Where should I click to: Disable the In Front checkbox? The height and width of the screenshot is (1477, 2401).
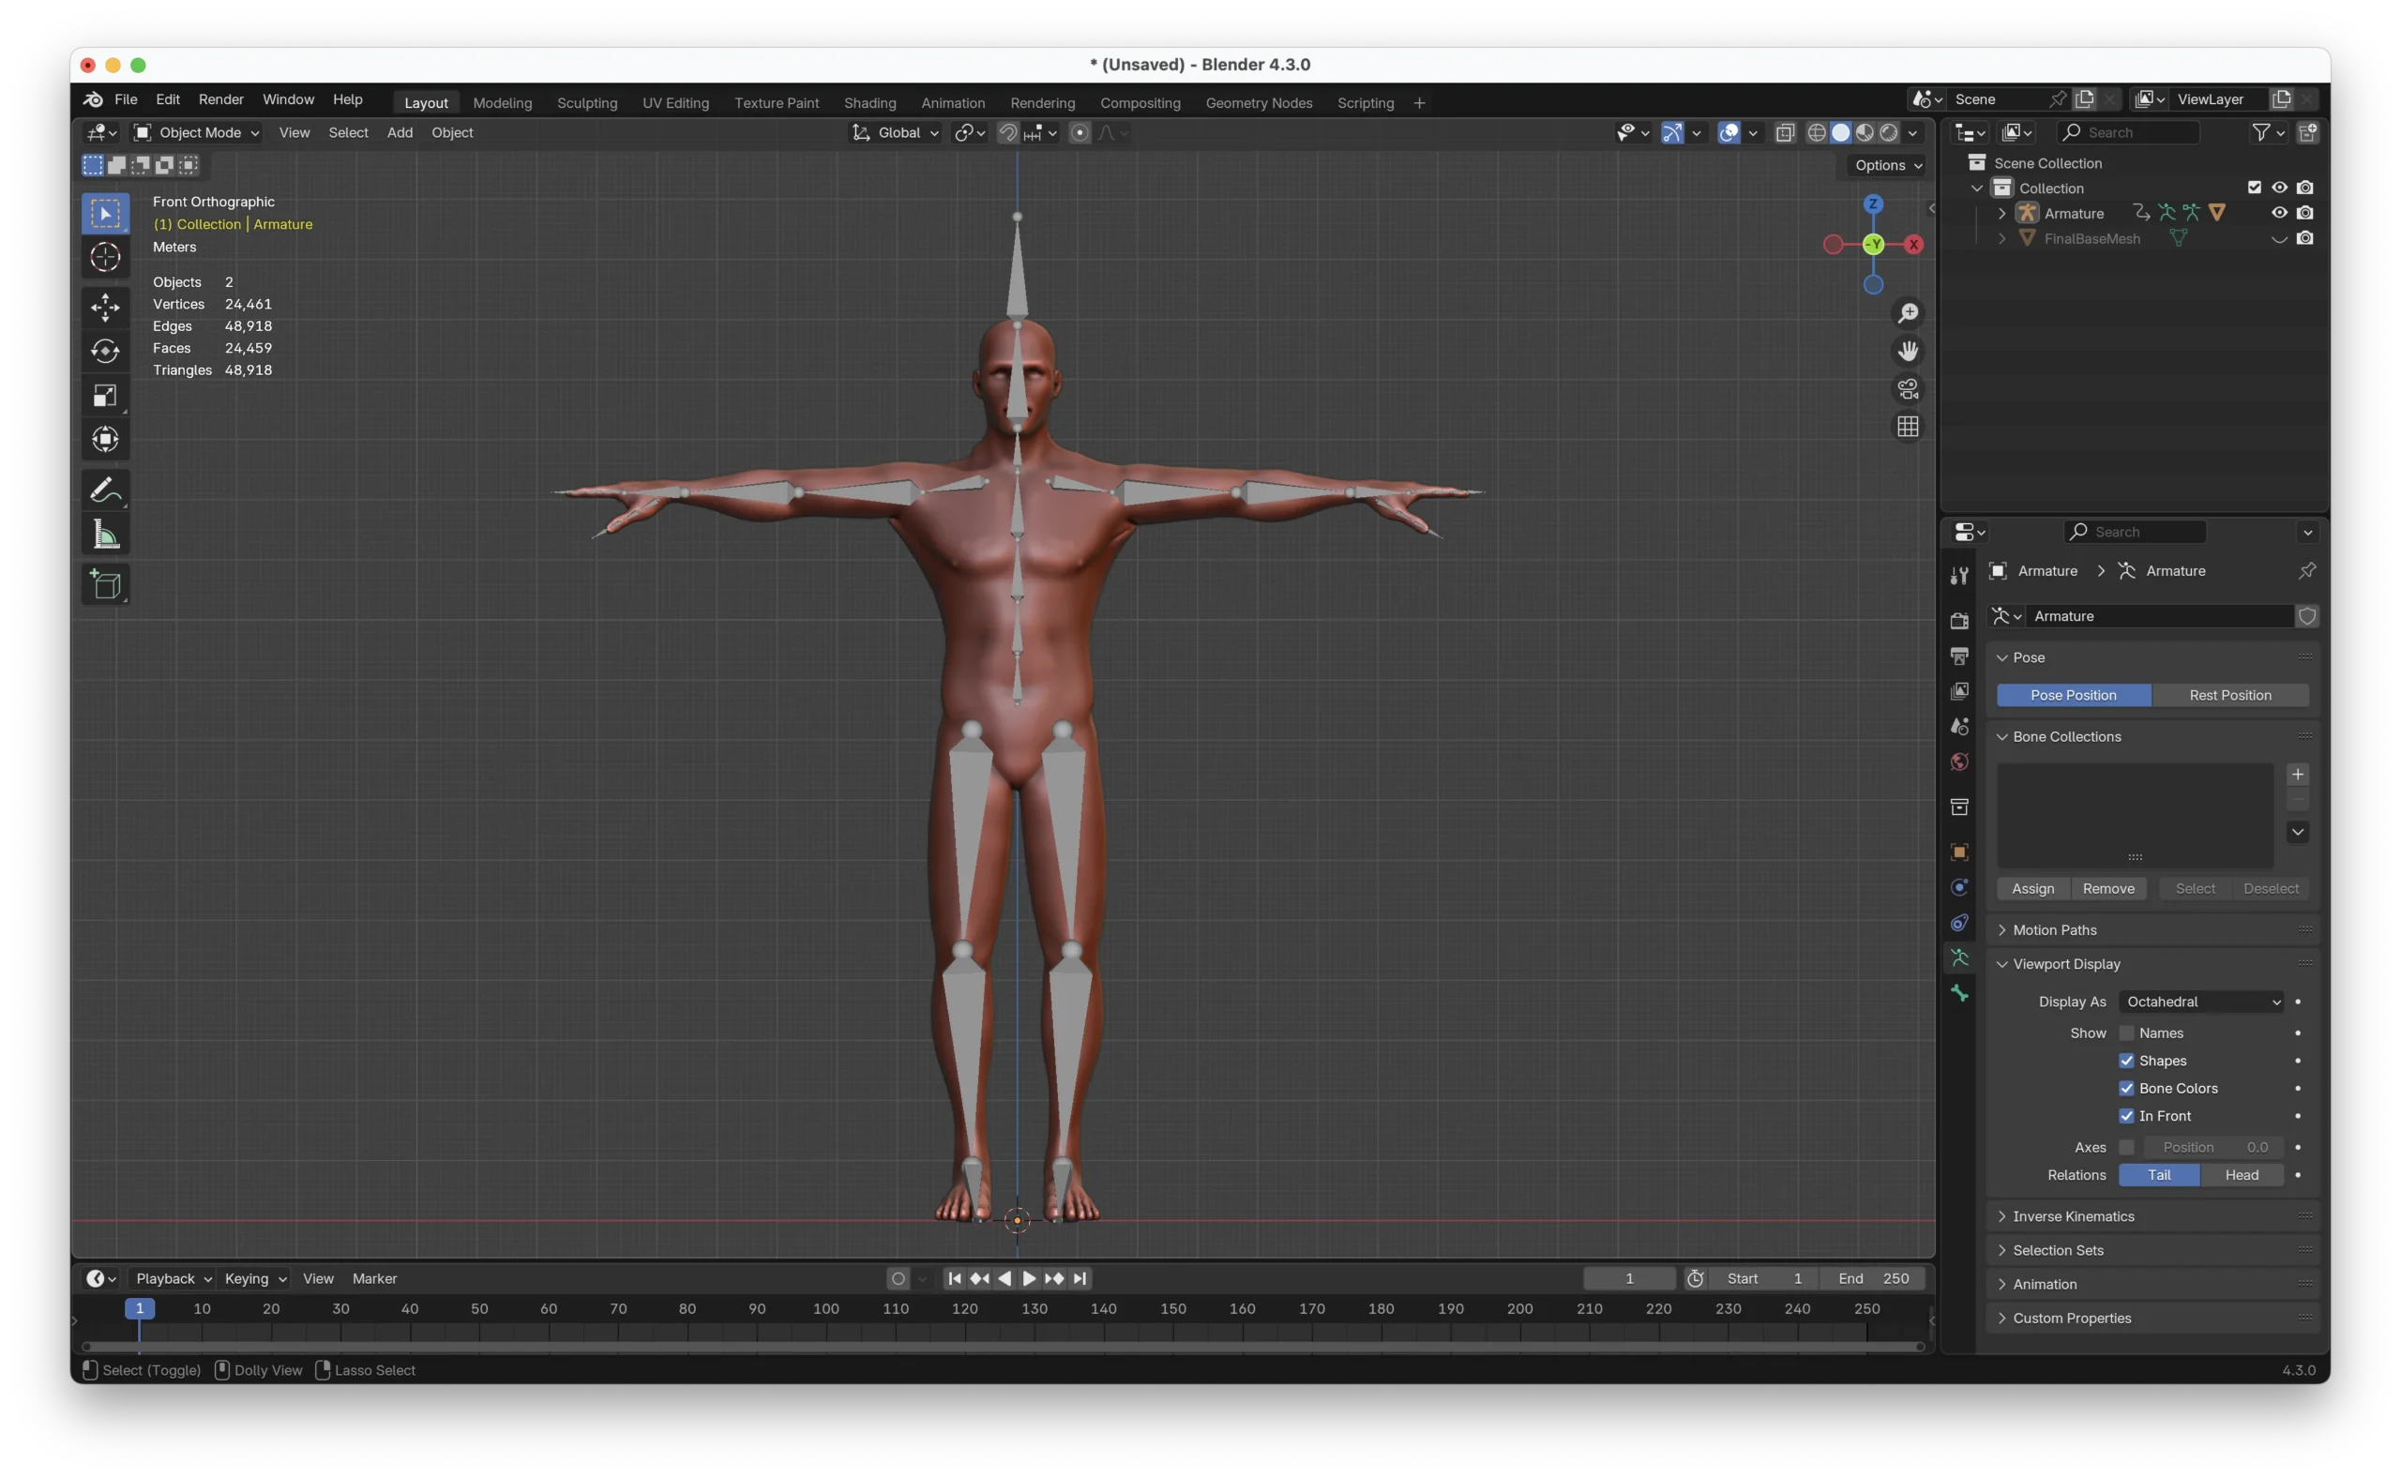tap(2125, 1116)
